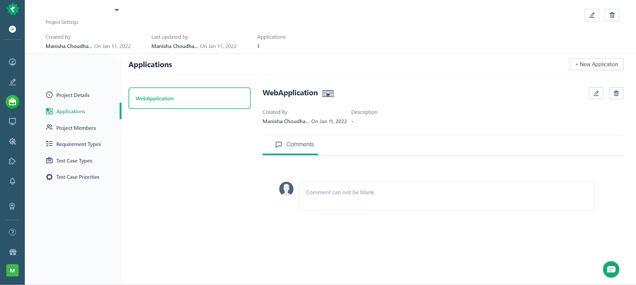Open the gift box icon in sidebar
Image resolution: width=636 pixels, height=285 pixels.
point(12,252)
